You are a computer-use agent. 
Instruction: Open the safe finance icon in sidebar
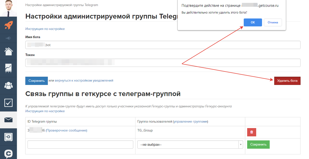pos(8,137)
